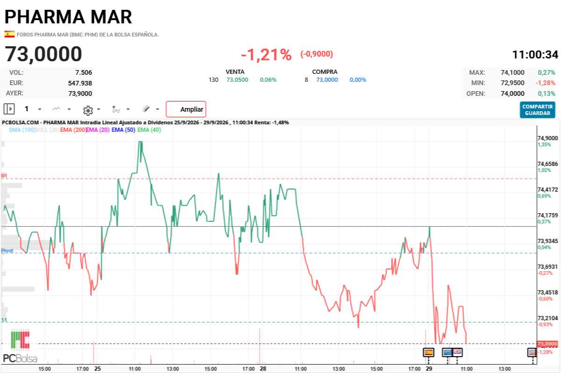Click the AYER value 73,9000

tap(80, 93)
